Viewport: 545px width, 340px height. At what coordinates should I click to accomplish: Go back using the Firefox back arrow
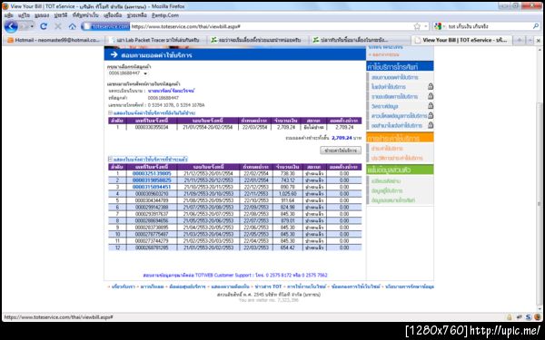tap(11, 26)
